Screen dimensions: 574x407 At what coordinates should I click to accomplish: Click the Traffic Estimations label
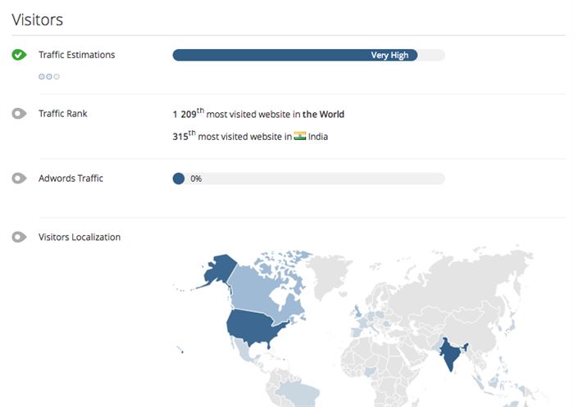coord(77,55)
